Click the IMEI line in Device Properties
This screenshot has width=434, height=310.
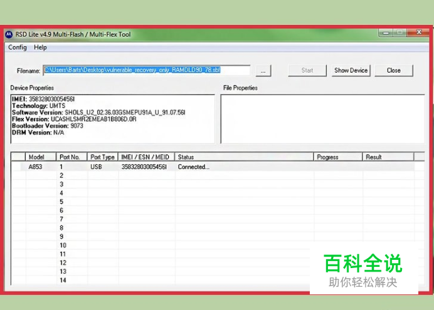(x=43, y=99)
